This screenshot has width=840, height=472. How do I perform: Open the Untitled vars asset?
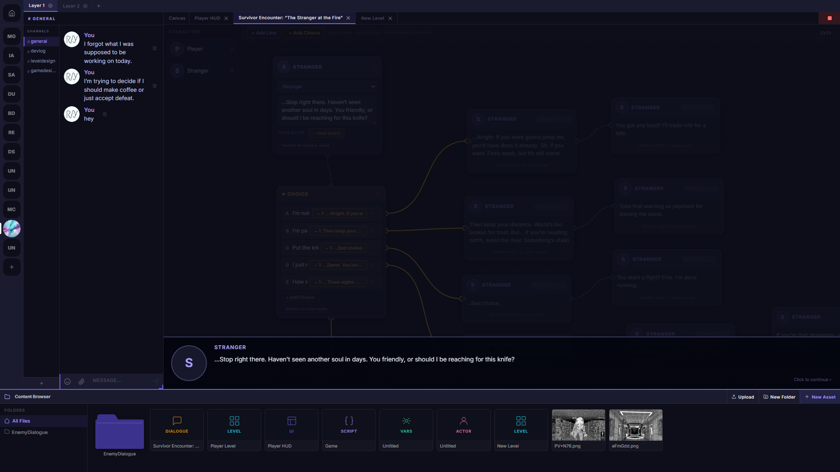406,430
